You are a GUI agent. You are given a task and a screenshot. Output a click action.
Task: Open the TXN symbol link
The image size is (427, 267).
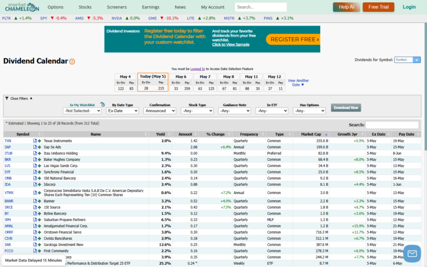[x=8, y=141]
